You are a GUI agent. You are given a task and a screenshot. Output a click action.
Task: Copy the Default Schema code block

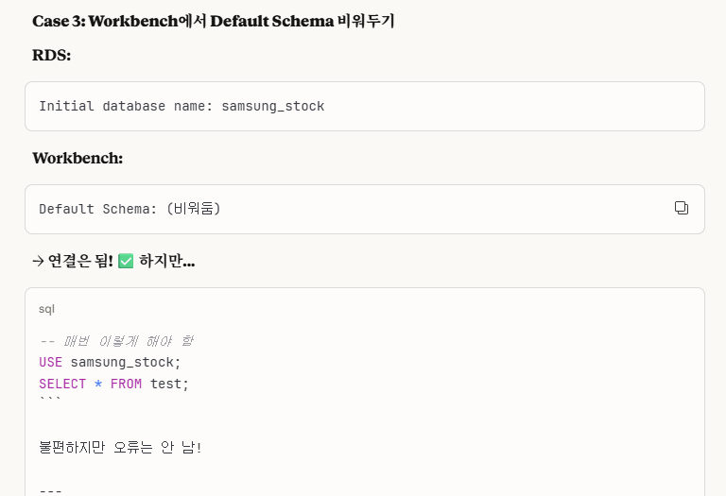coord(681,208)
